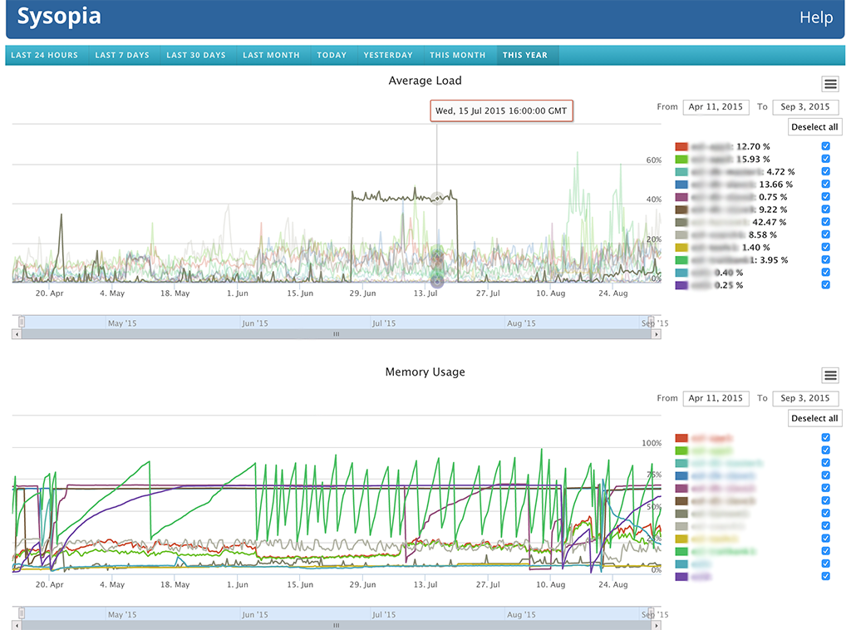Click swatch of the 42.47 % series
The height and width of the screenshot is (630, 851).
click(x=681, y=223)
